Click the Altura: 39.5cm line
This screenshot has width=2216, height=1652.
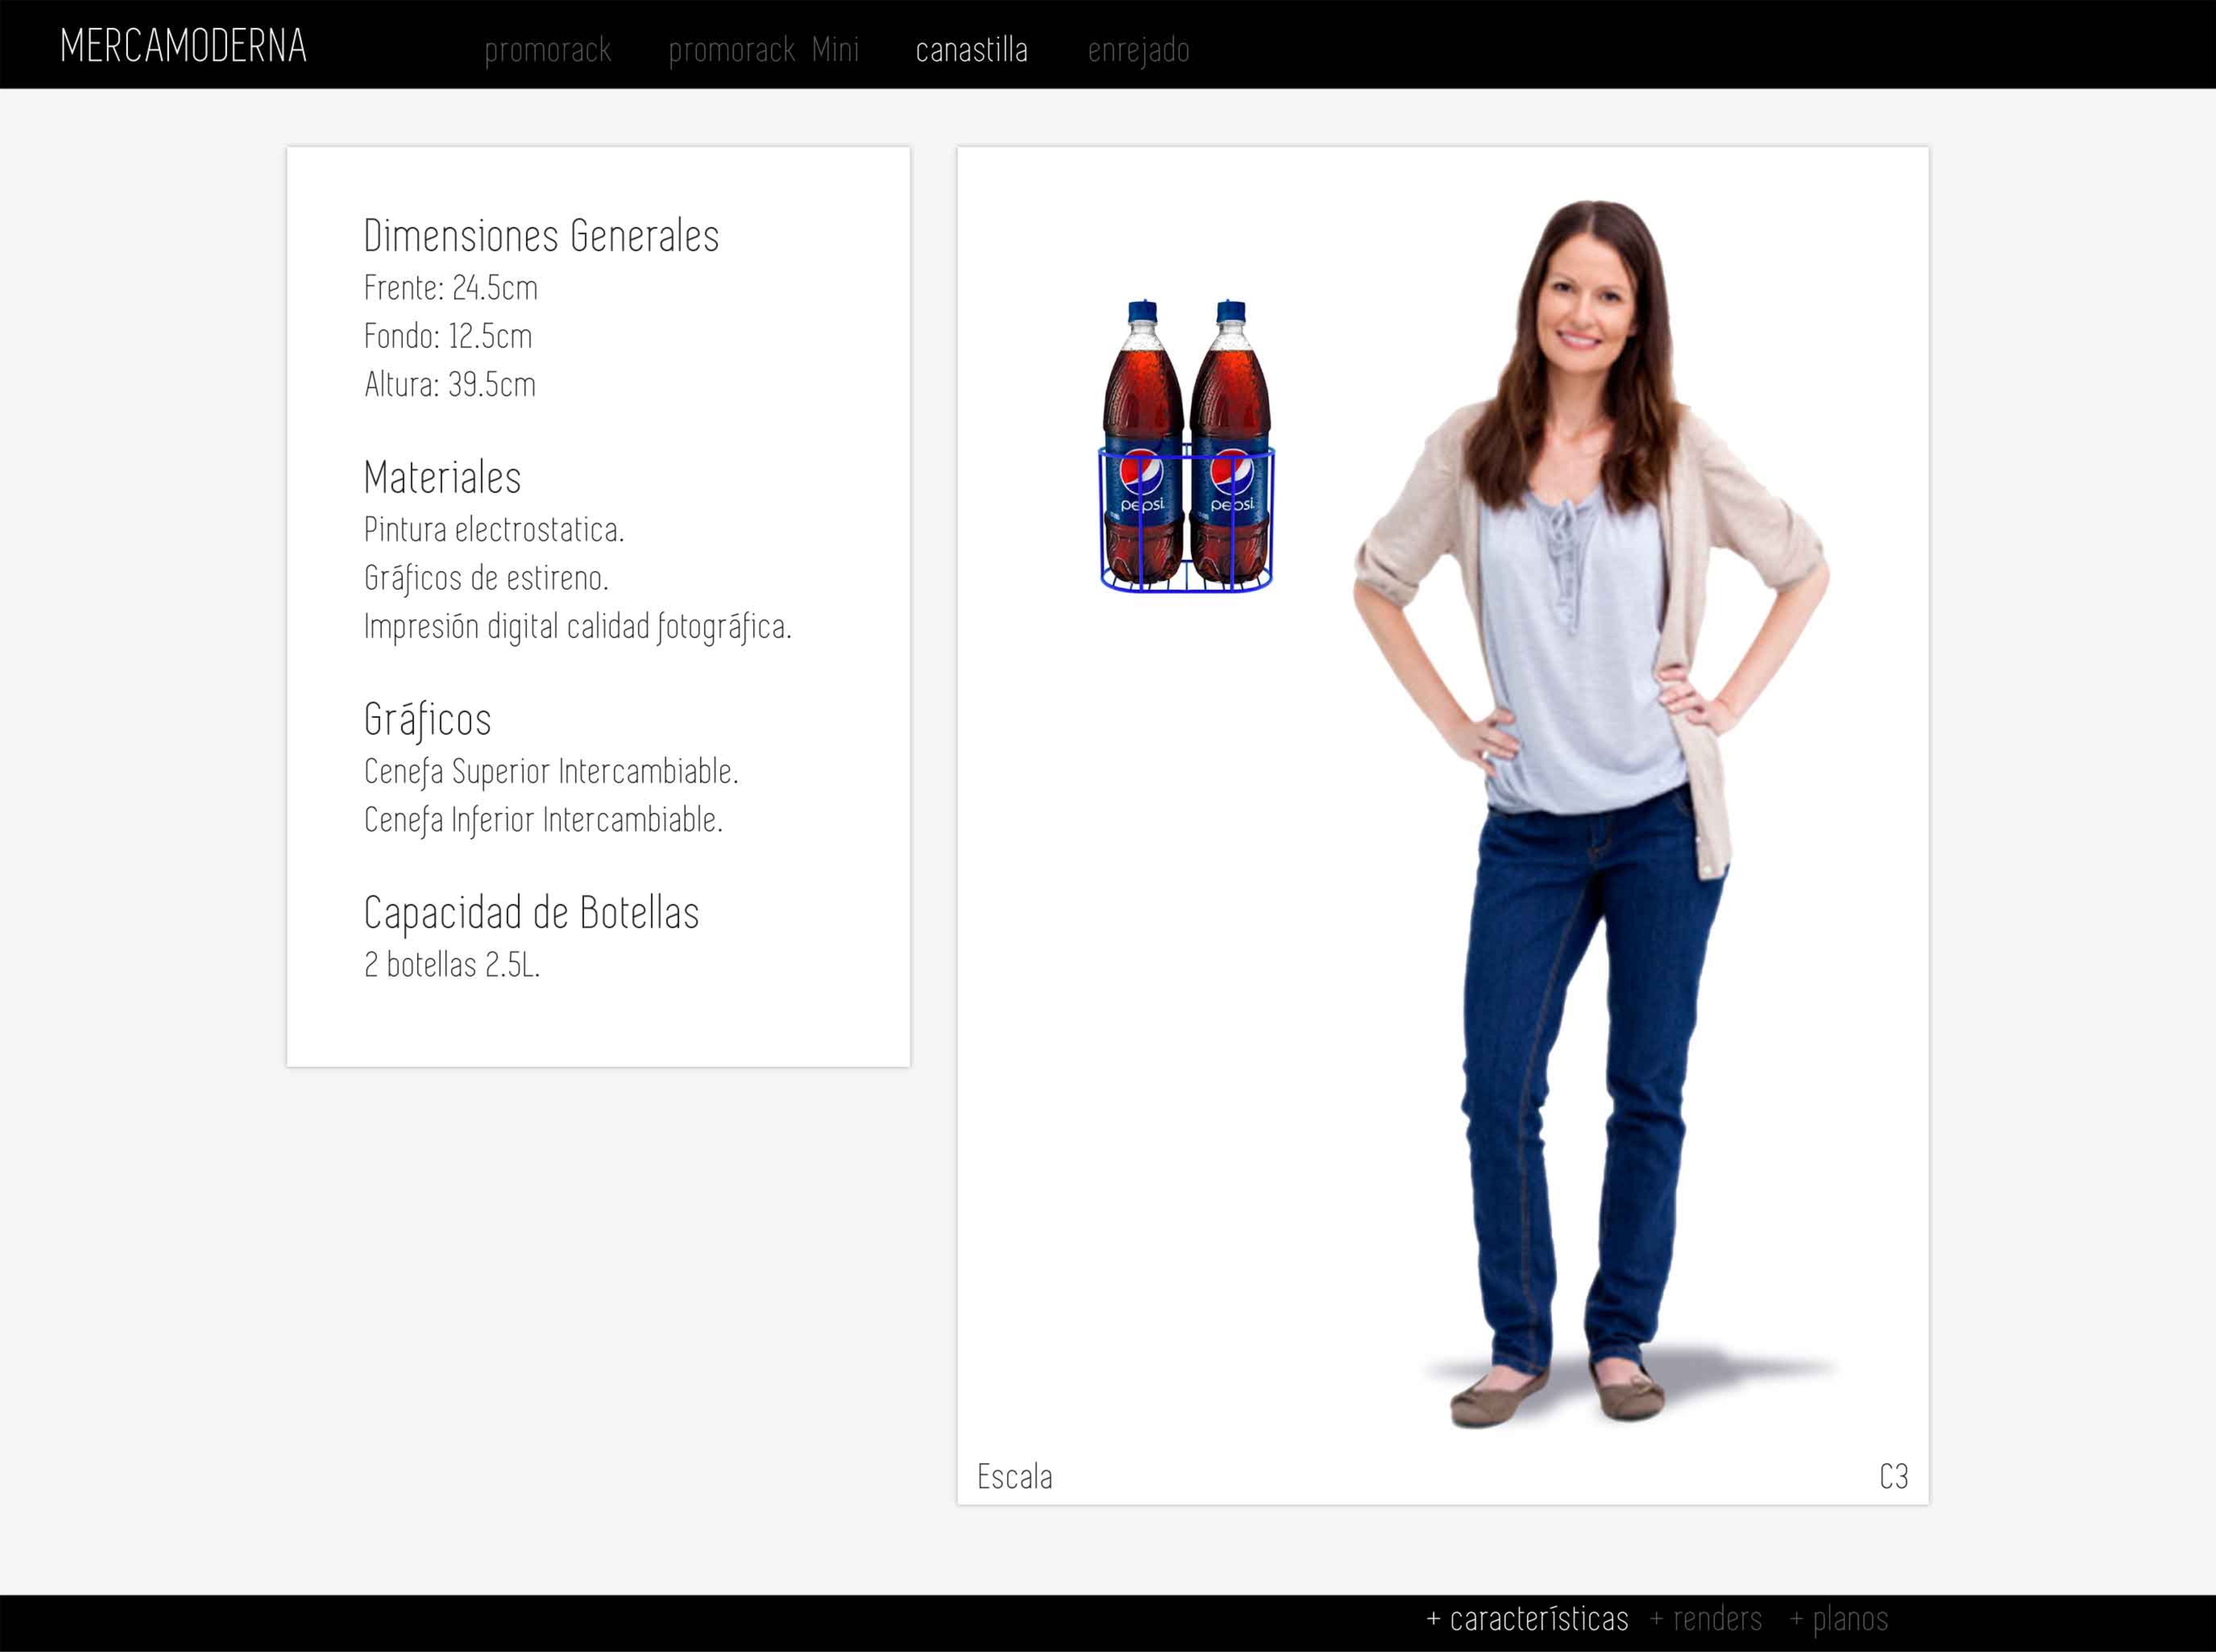pos(450,384)
